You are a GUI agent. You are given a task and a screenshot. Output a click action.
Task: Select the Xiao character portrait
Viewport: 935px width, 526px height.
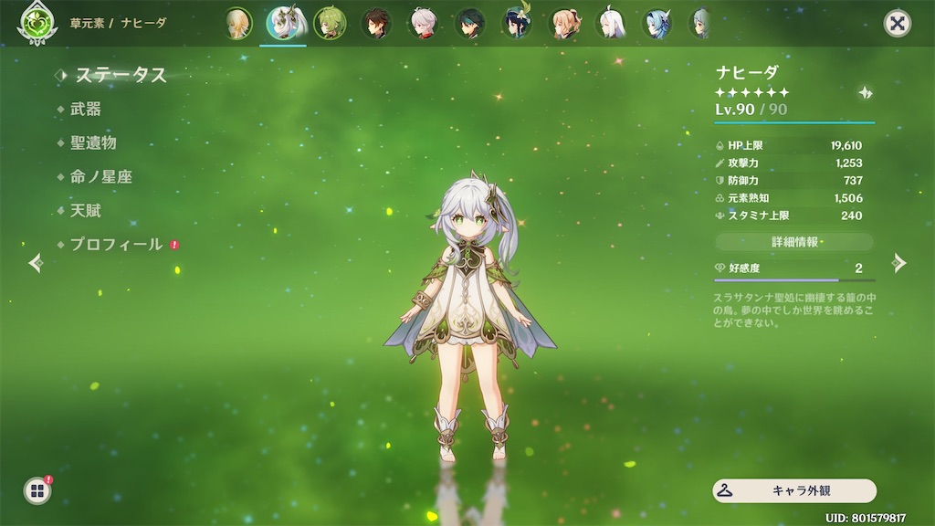point(470,24)
